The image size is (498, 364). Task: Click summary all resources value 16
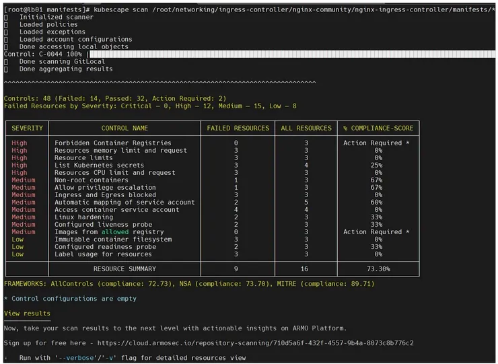click(304, 269)
